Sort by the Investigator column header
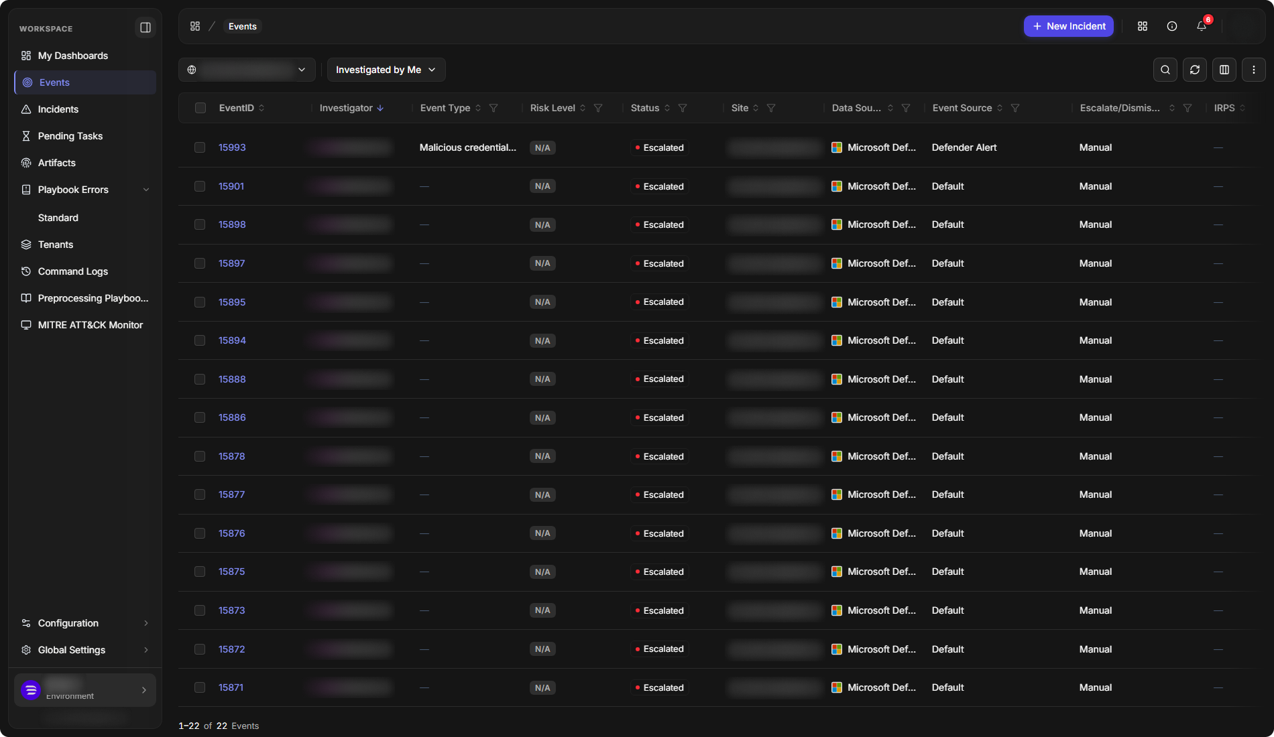 tap(351, 108)
